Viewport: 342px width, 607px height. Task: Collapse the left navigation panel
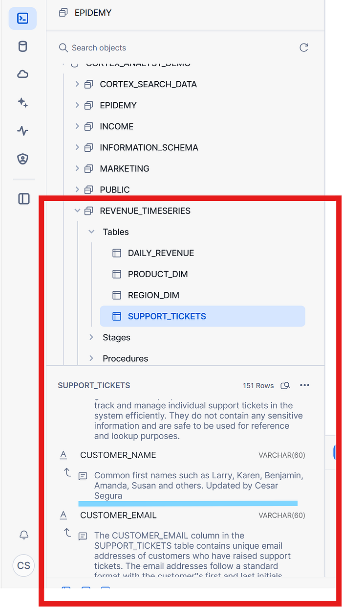22,199
